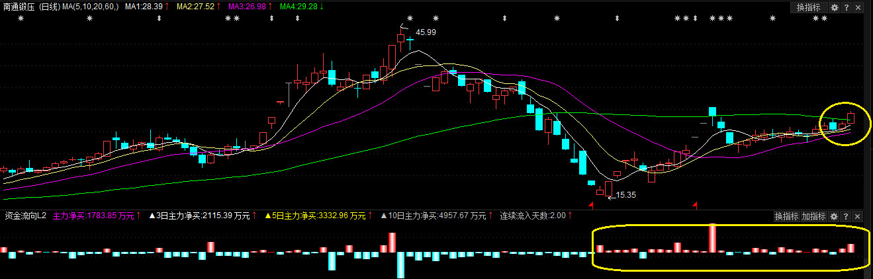
Task: Click the 45.99 high price label
Action: pyautogui.click(x=426, y=32)
